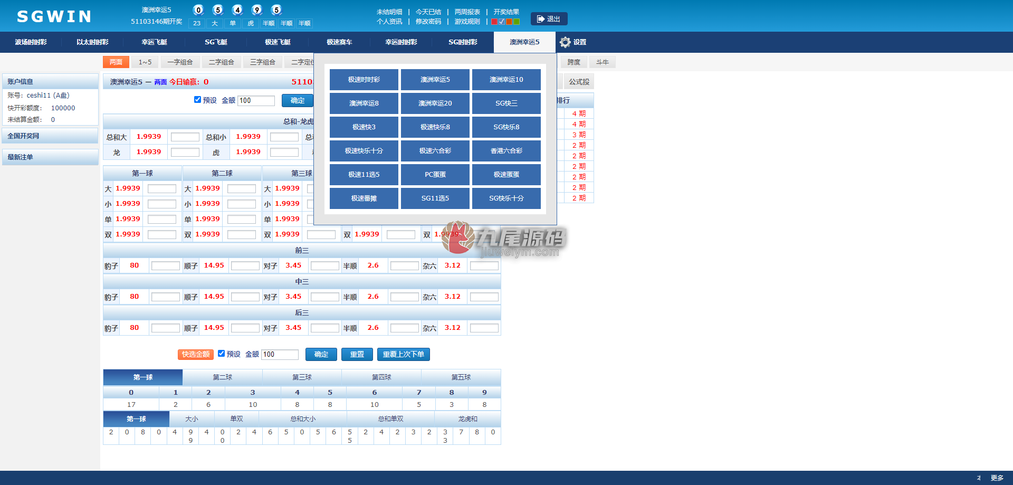This screenshot has height=485, width=1013.
Task: Toggle the top 预设 checkbox
Action: click(x=197, y=99)
